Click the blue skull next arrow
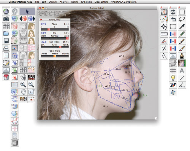 tap(31, 19)
